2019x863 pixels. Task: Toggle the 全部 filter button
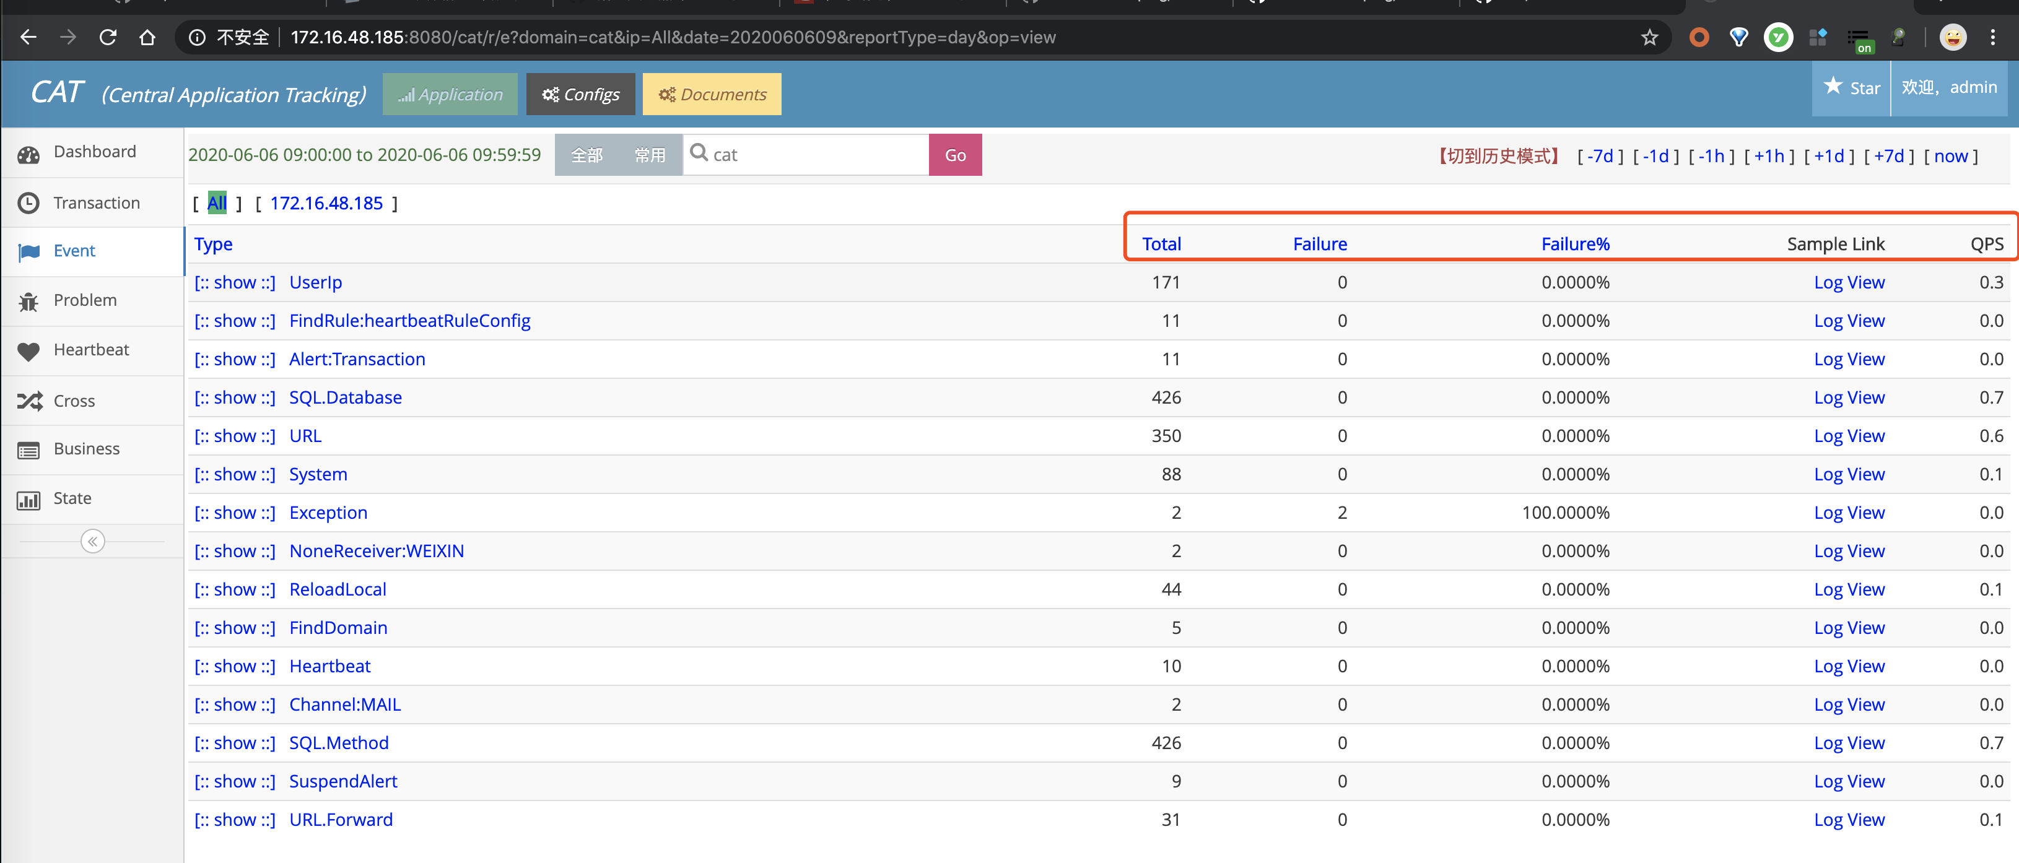tap(587, 155)
